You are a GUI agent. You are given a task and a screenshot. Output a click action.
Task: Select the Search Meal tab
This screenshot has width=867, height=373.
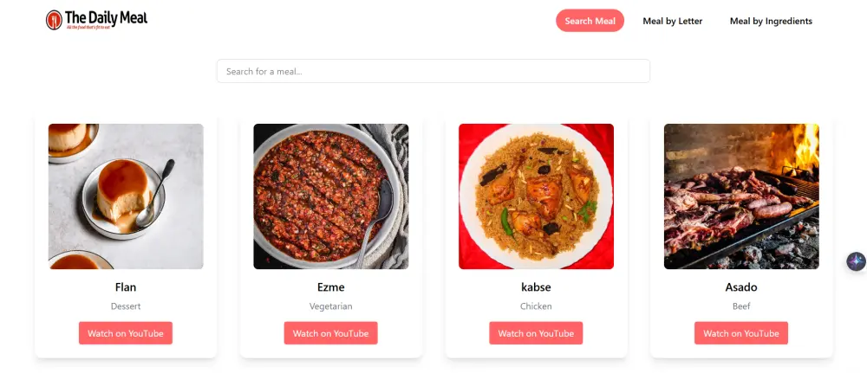pos(590,21)
